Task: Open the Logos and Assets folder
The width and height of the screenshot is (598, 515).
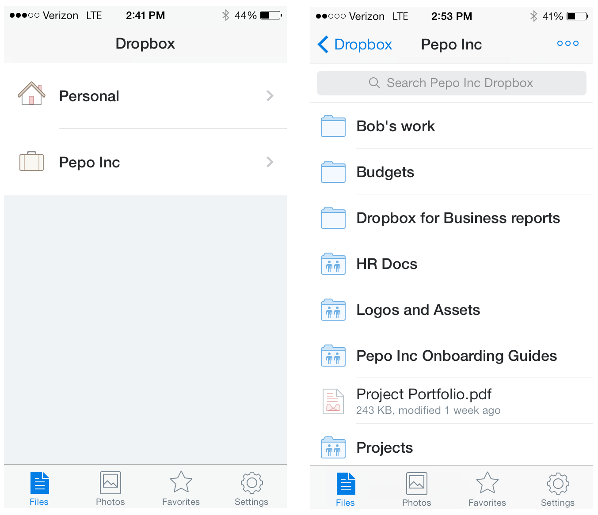Action: (x=418, y=310)
